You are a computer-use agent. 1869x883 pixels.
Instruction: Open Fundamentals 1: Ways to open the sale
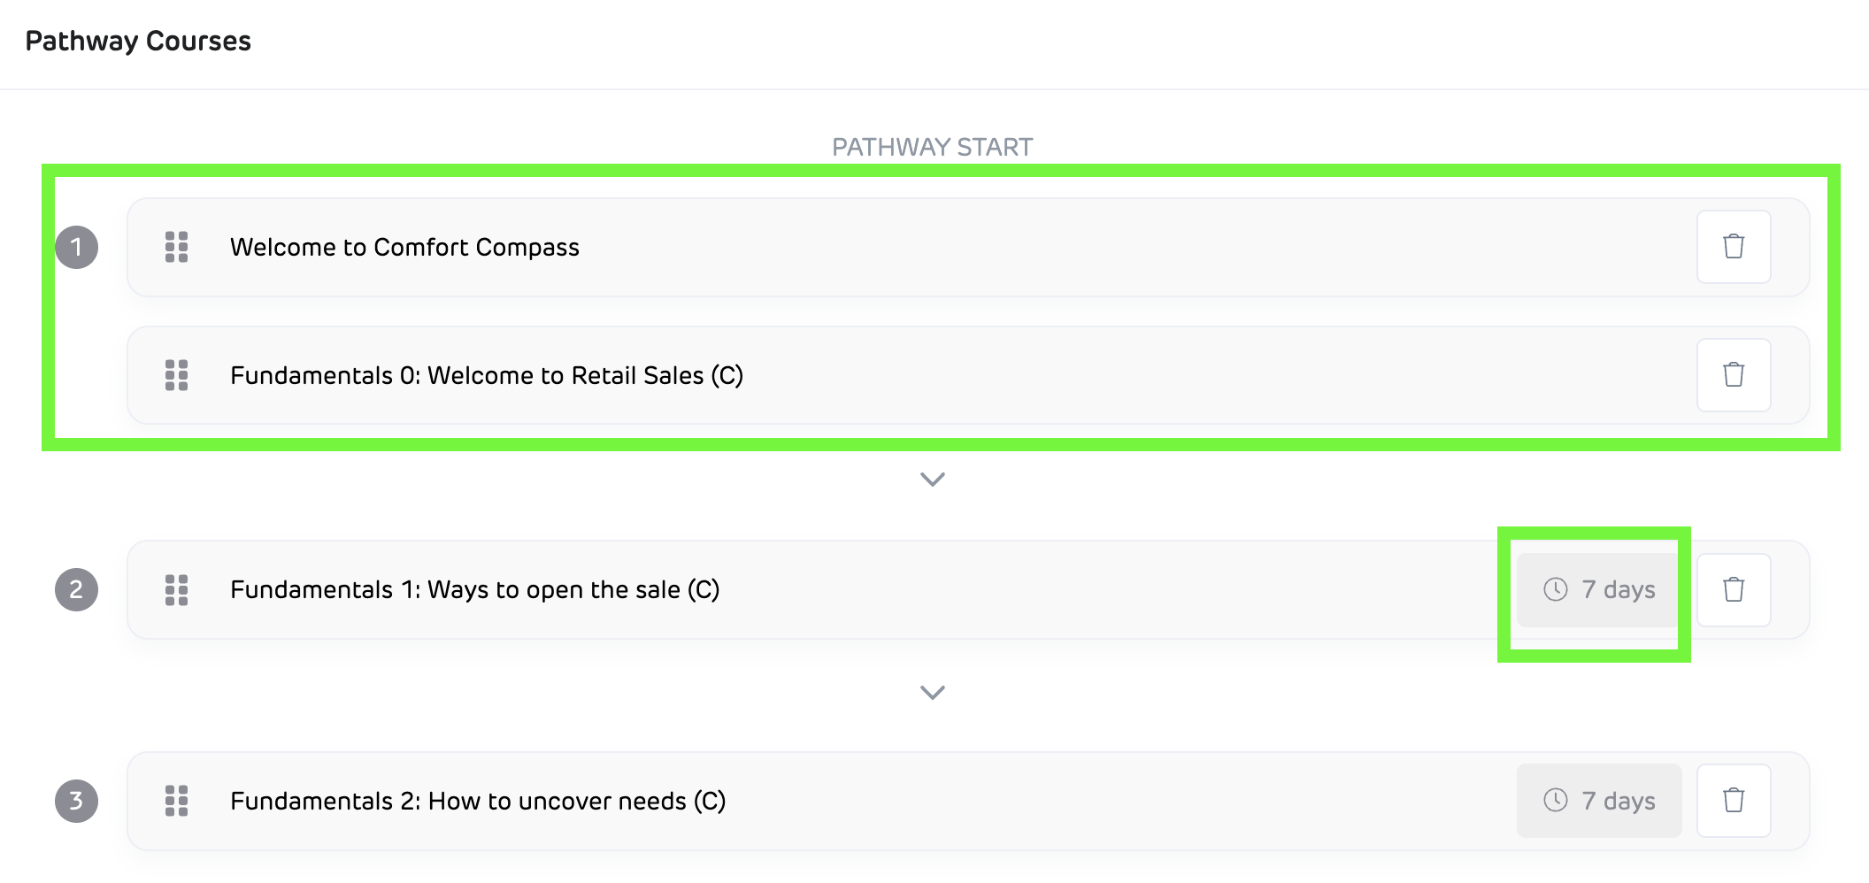click(474, 590)
